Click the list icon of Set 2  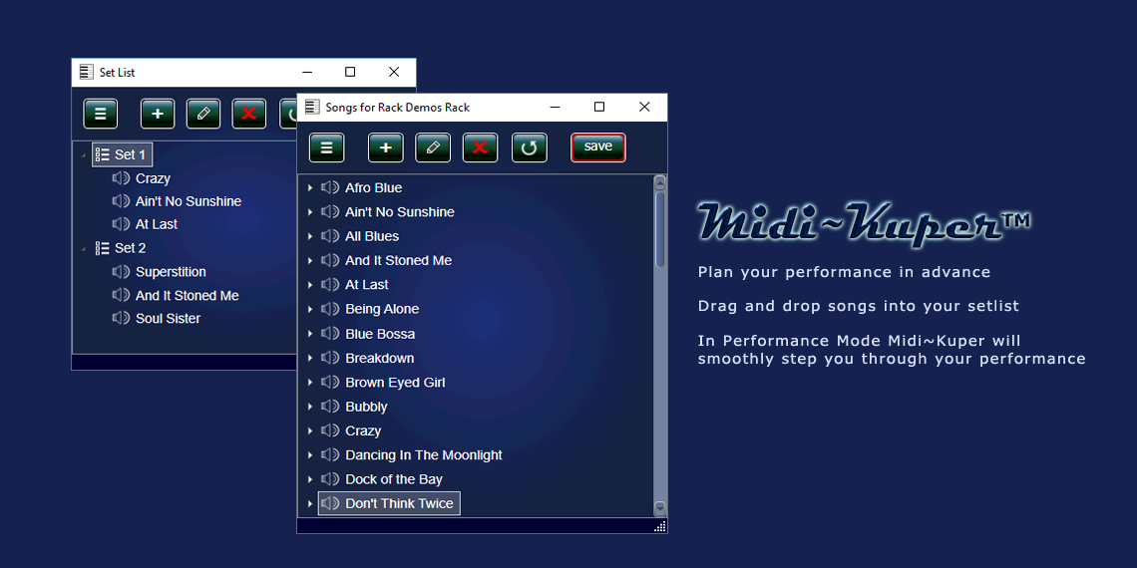103,248
